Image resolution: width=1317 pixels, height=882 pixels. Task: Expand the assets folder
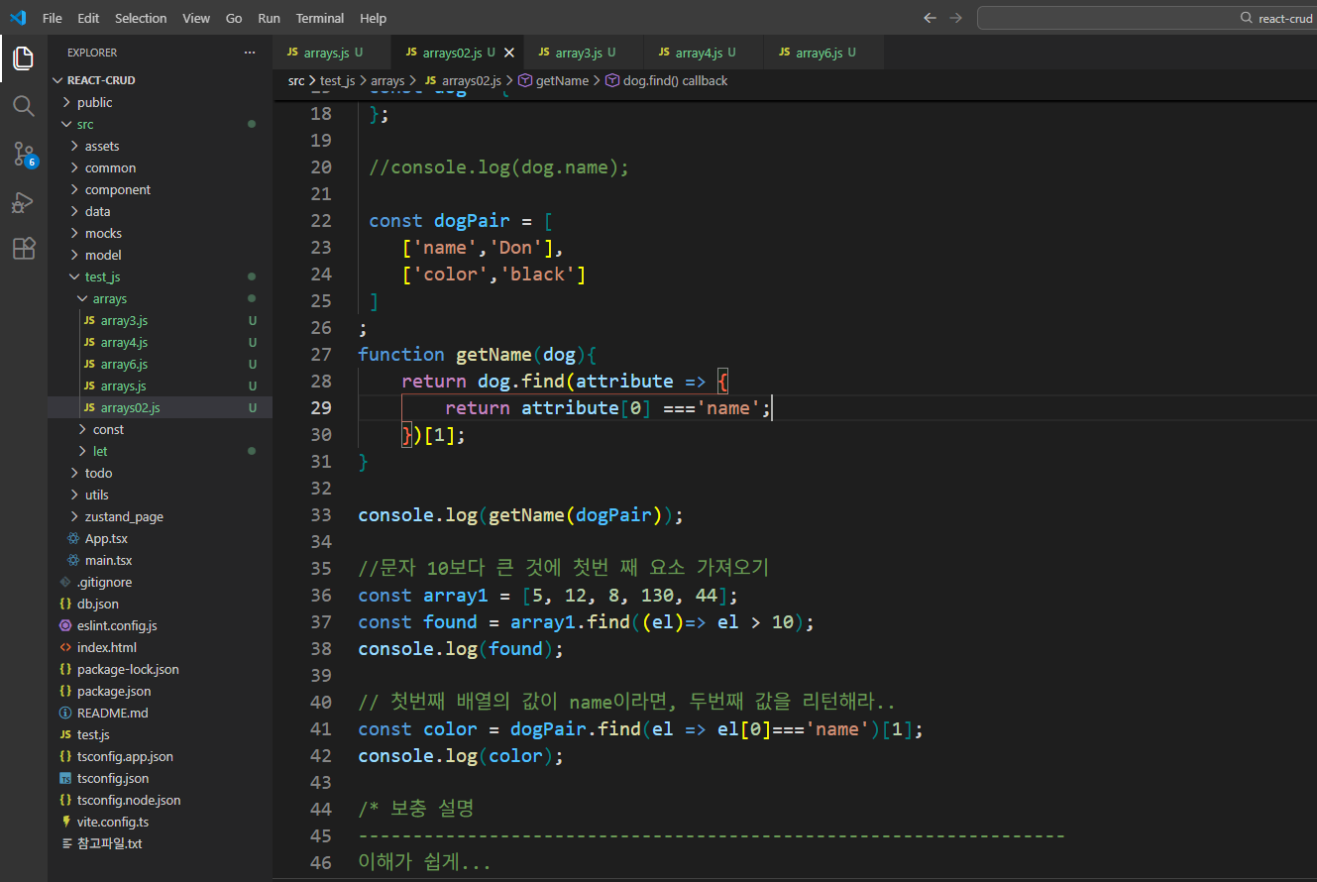(74, 146)
